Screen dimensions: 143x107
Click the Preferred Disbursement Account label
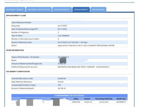click(25, 67)
